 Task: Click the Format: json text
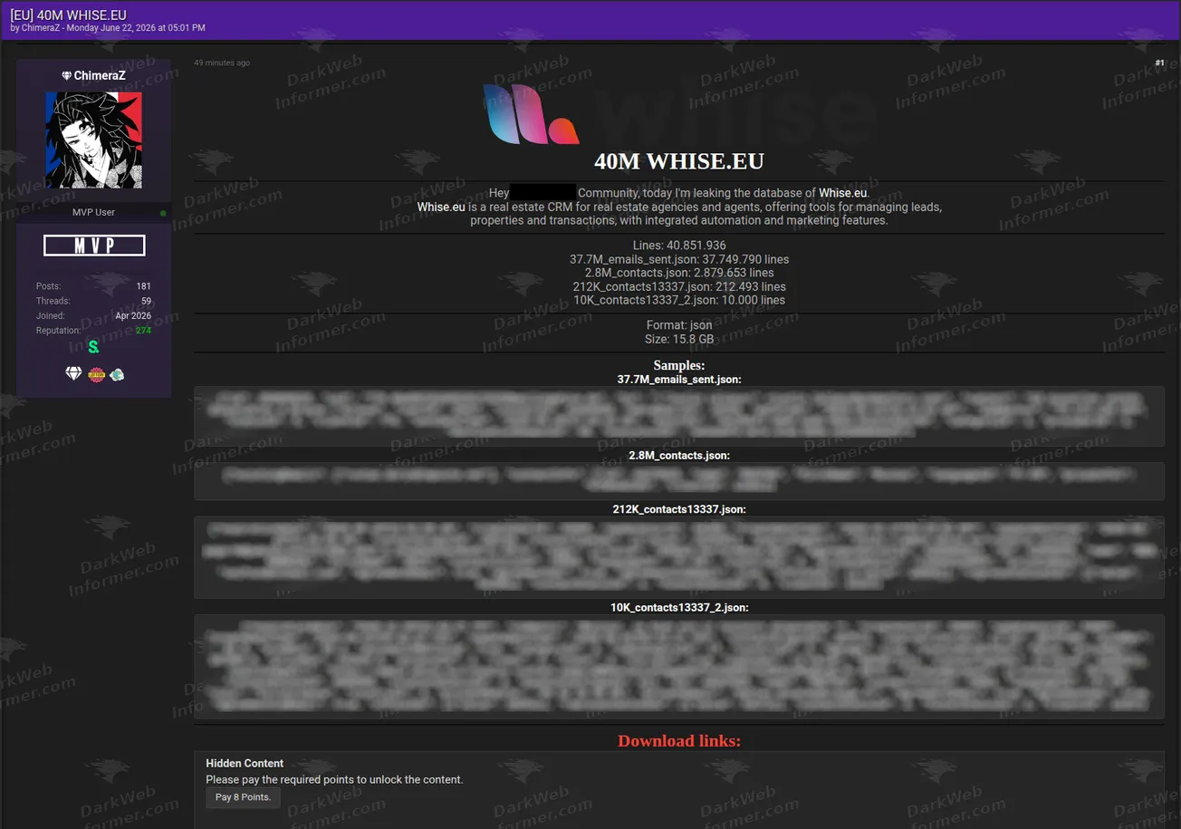pos(679,325)
